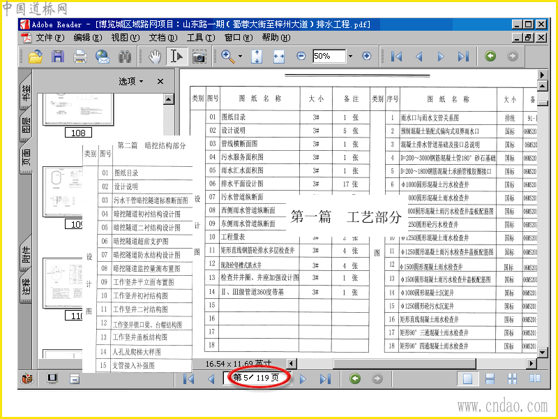
Task: Select Continuous page layout icon
Action: 490,378
